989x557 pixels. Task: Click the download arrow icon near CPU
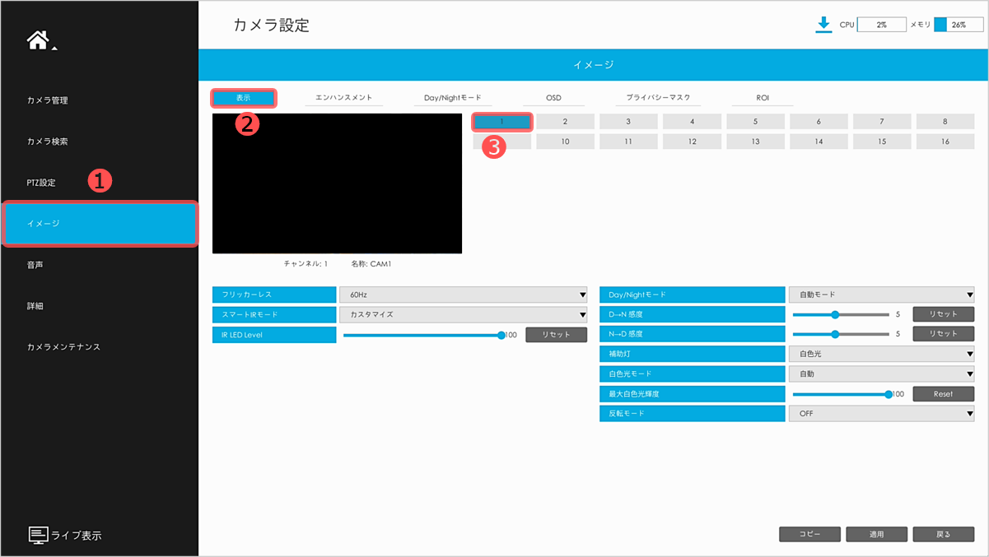[823, 25]
